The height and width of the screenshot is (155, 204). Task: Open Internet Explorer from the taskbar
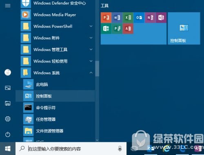166,149
